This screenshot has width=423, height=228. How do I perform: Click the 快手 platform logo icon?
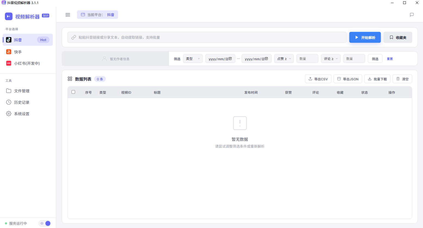click(x=9, y=52)
